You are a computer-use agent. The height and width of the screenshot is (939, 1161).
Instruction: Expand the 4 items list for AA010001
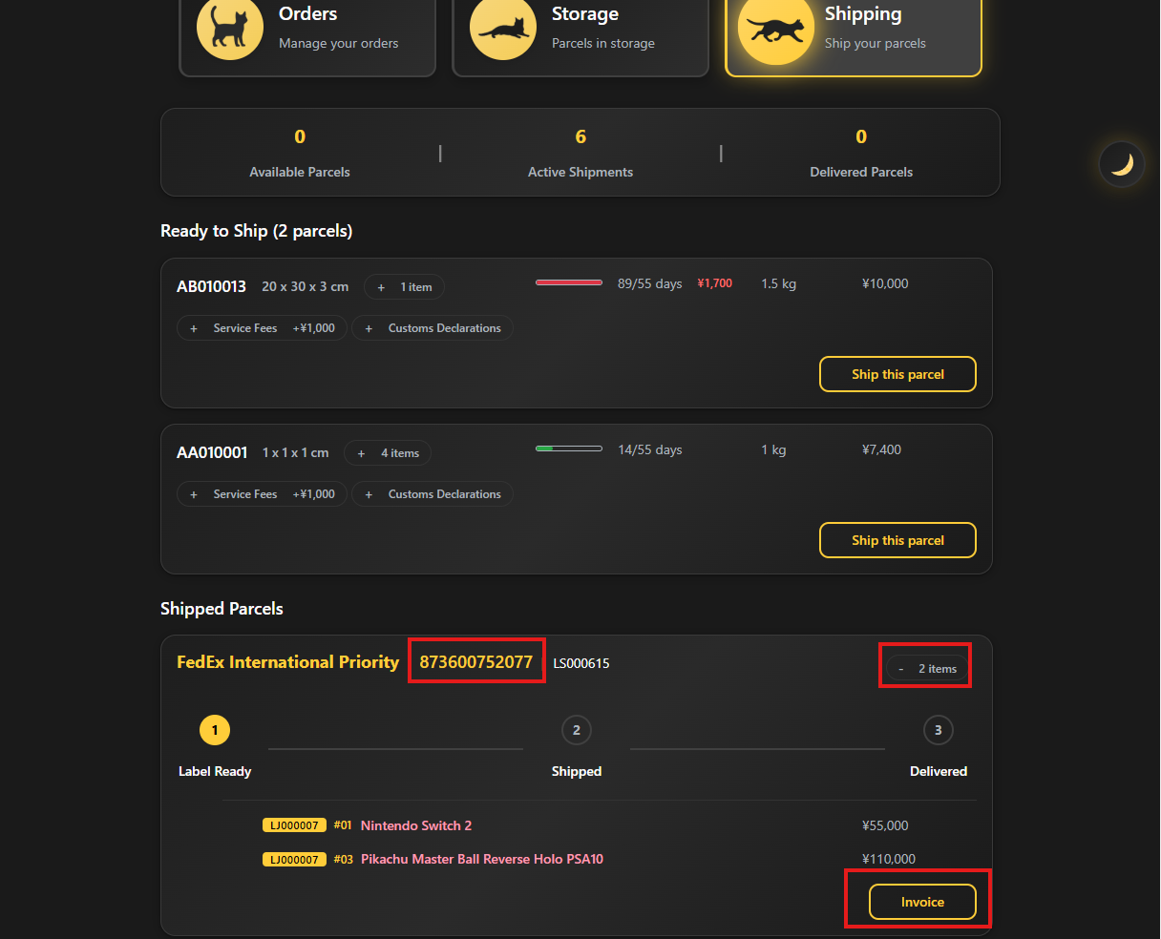point(387,453)
